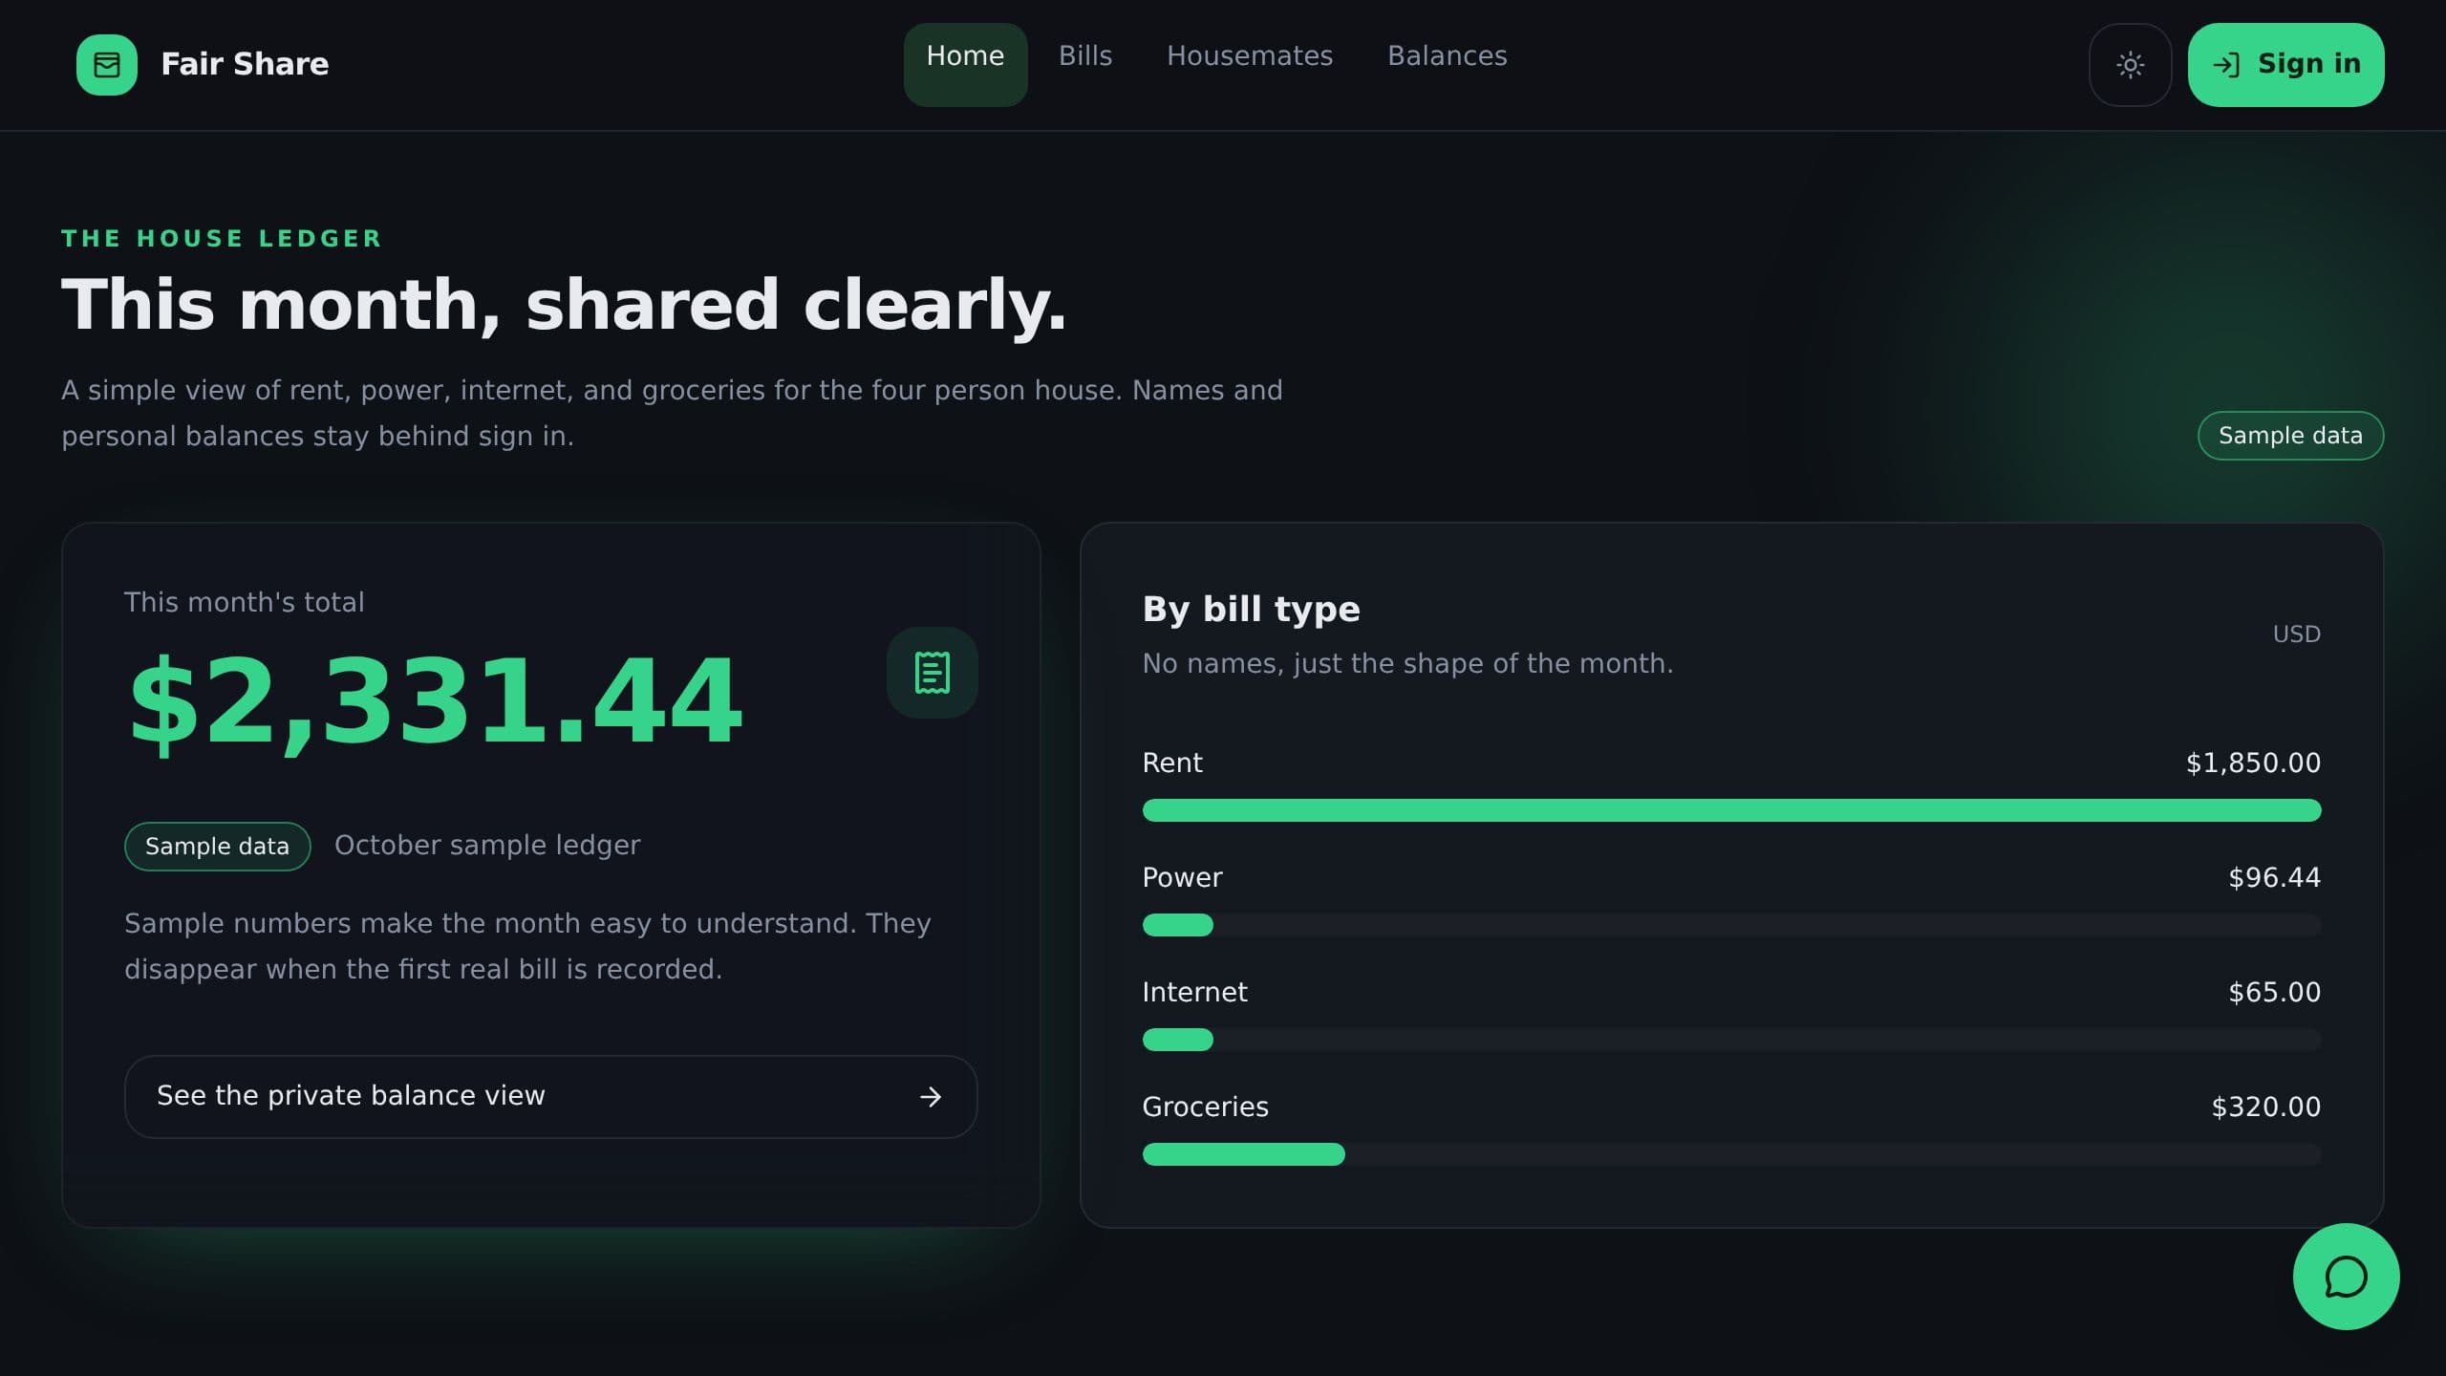Screen dimensions: 2446x1376
Task: Click the USD currency label
Action: [x=2296, y=634]
